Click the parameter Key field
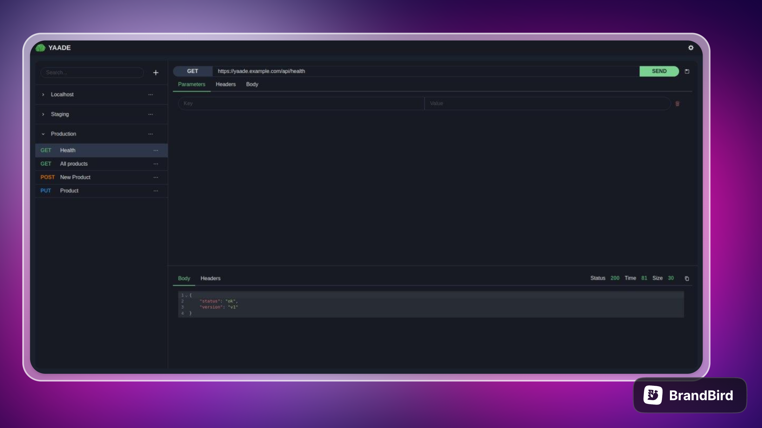 301,104
